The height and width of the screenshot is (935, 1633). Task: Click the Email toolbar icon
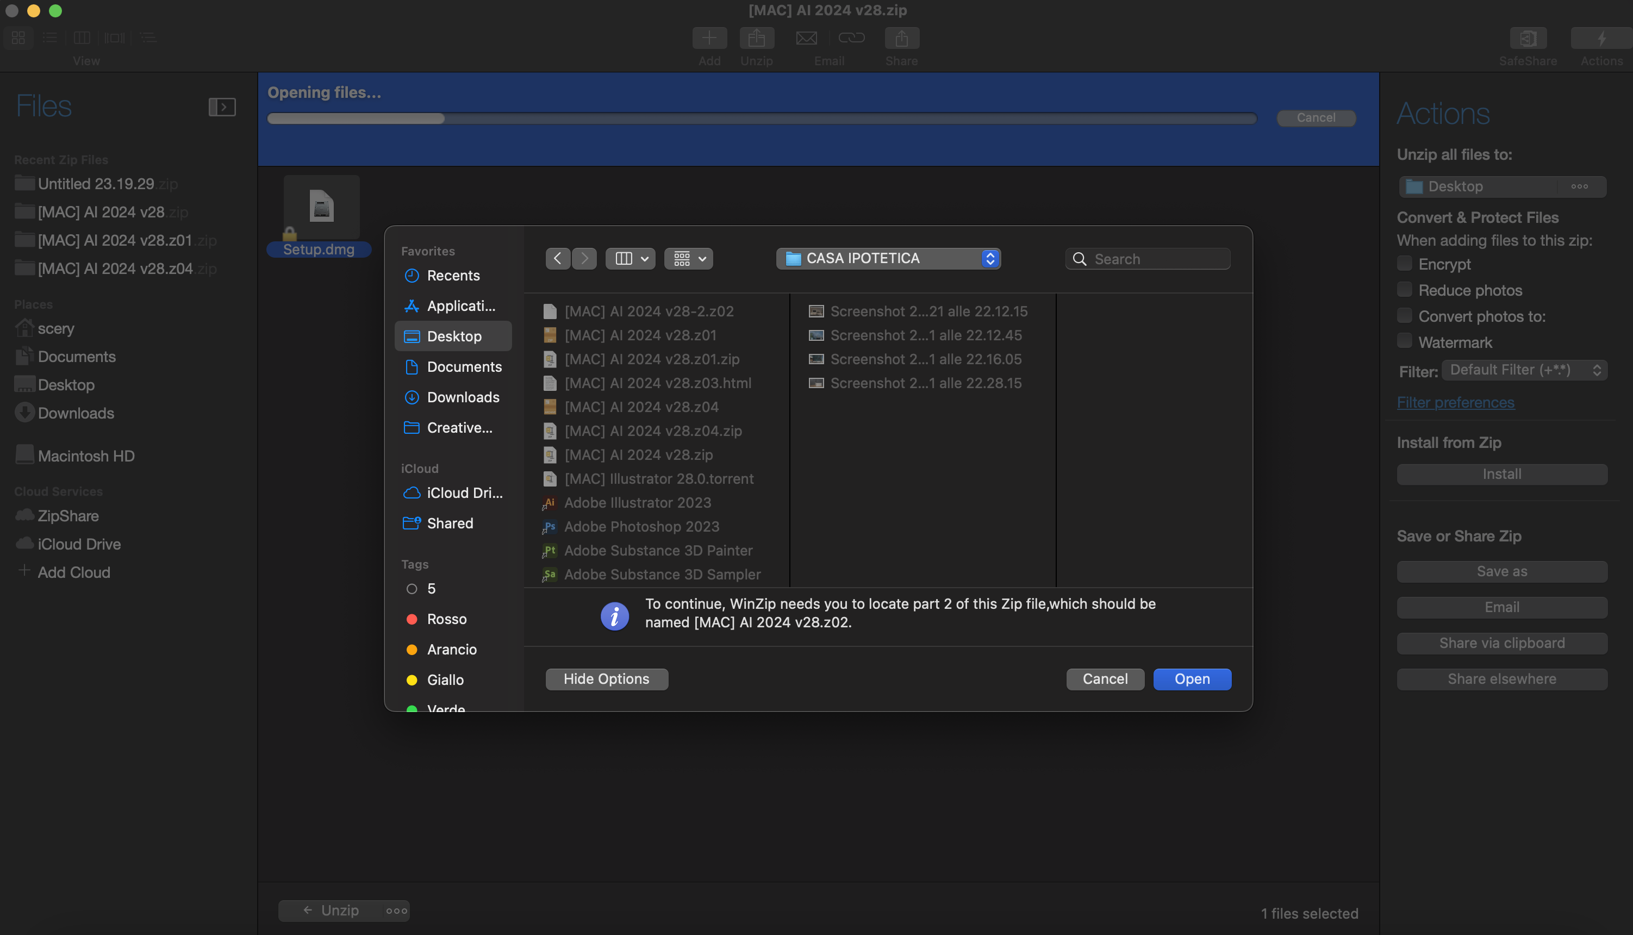tap(807, 38)
